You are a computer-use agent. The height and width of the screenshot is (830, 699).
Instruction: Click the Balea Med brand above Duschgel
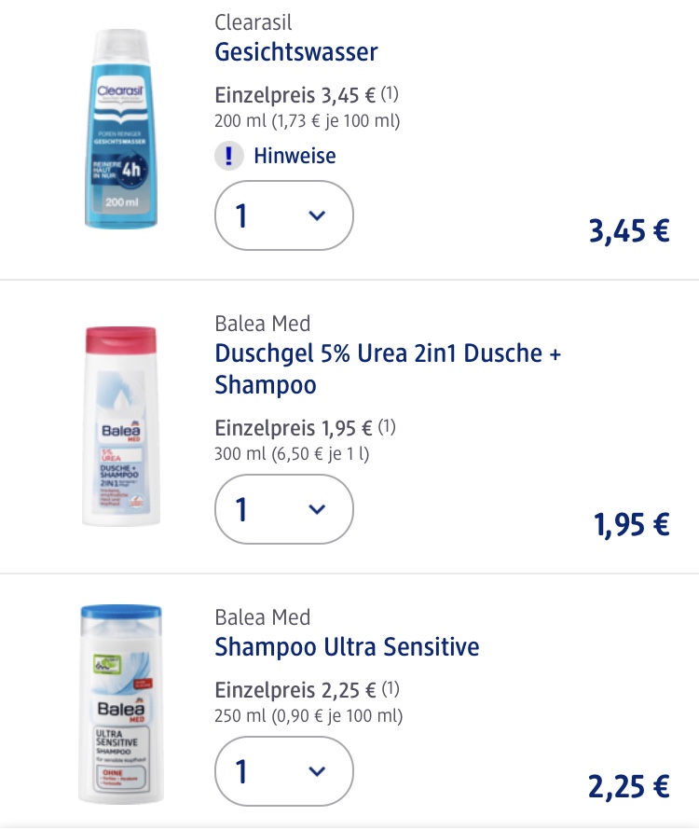[263, 324]
